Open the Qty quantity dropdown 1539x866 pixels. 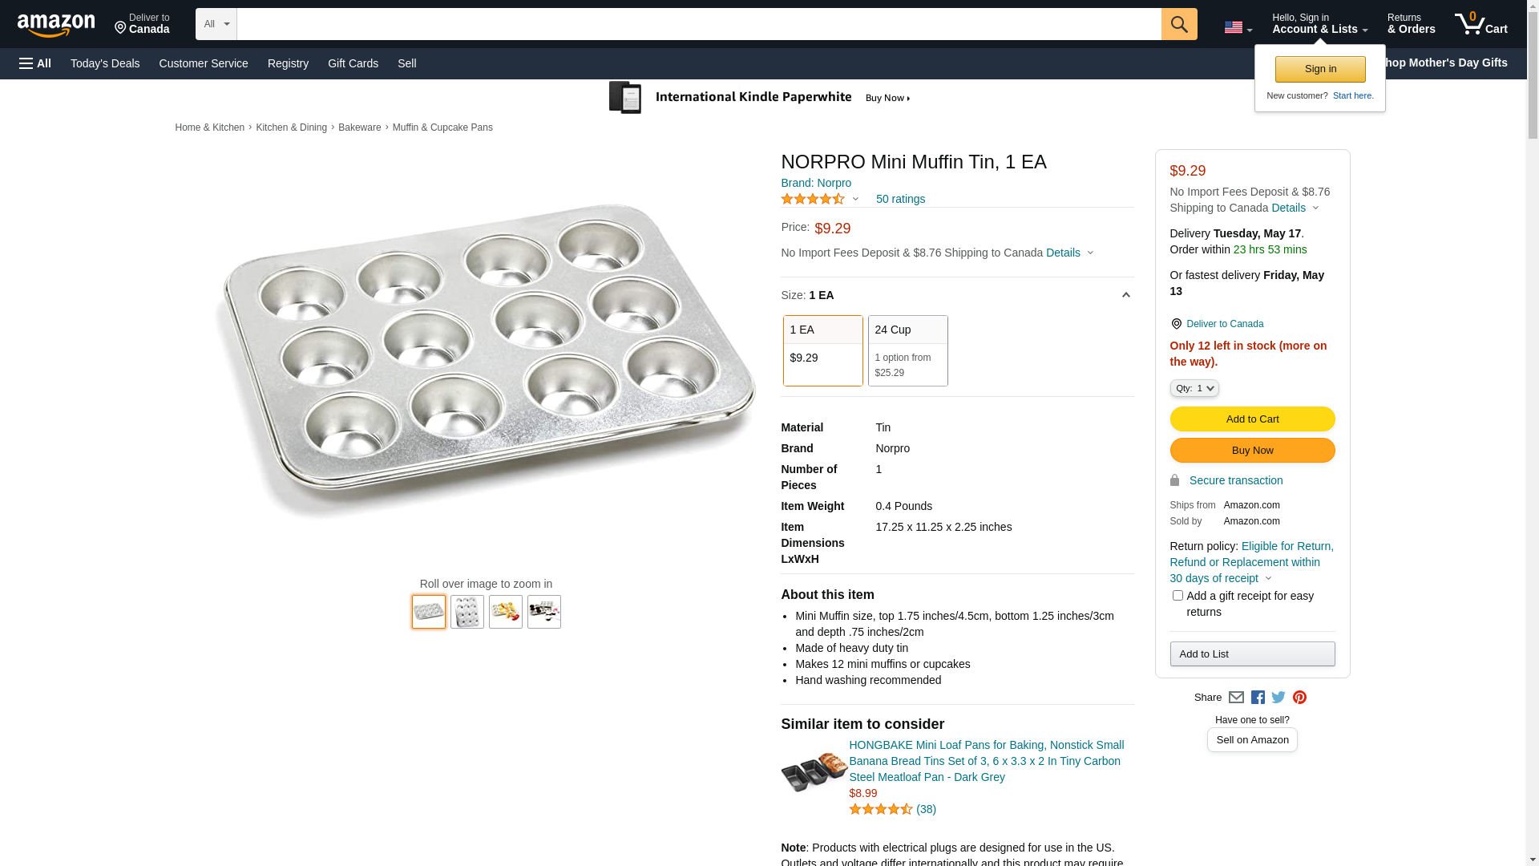pyautogui.click(x=1194, y=388)
